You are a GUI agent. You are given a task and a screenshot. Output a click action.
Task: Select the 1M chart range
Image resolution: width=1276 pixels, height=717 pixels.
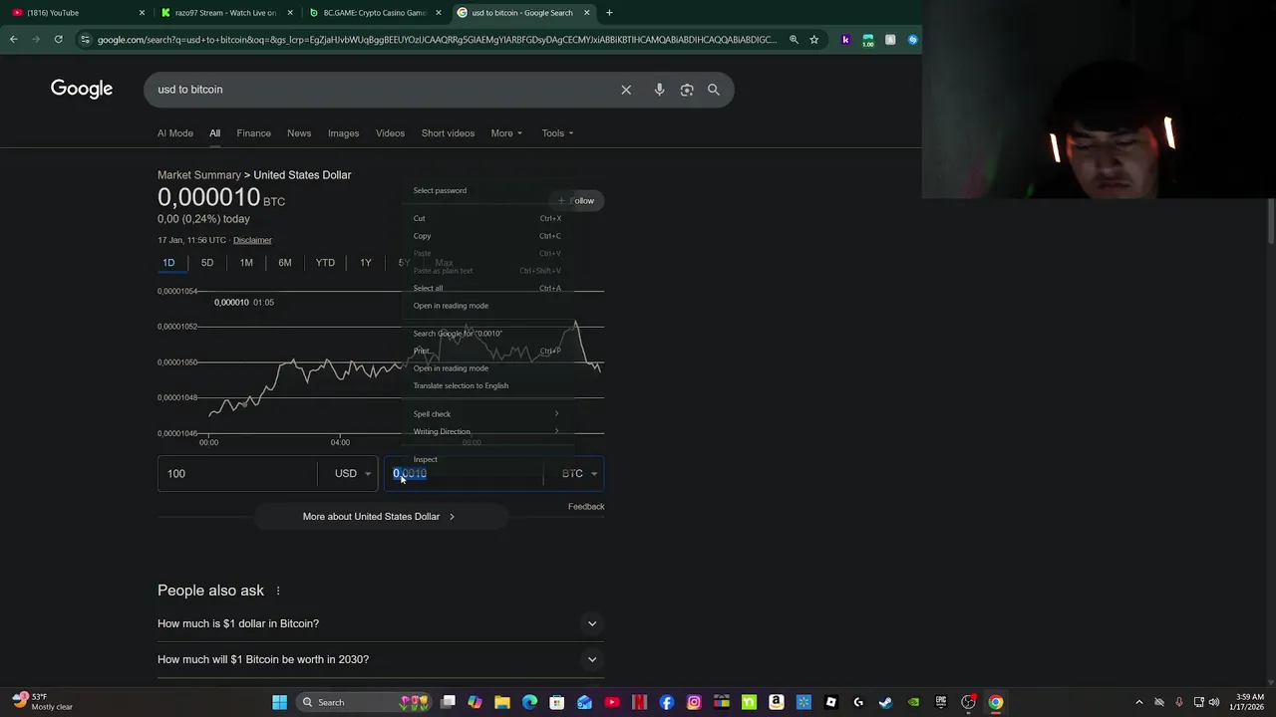pyautogui.click(x=246, y=263)
